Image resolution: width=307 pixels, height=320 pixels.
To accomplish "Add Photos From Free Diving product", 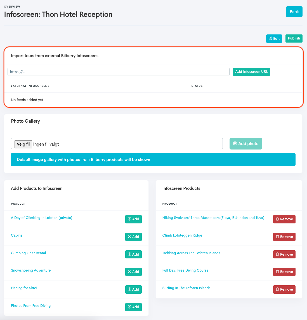I will point(133,307).
